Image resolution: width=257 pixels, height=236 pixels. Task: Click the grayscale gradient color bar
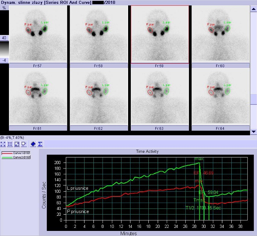click(x=4, y=49)
